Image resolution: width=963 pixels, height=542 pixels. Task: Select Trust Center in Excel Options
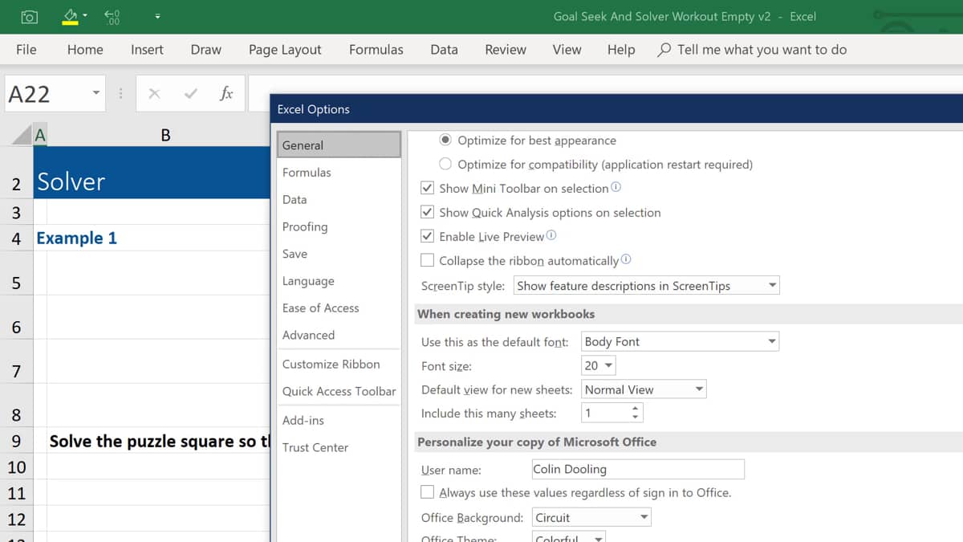(339, 448)
